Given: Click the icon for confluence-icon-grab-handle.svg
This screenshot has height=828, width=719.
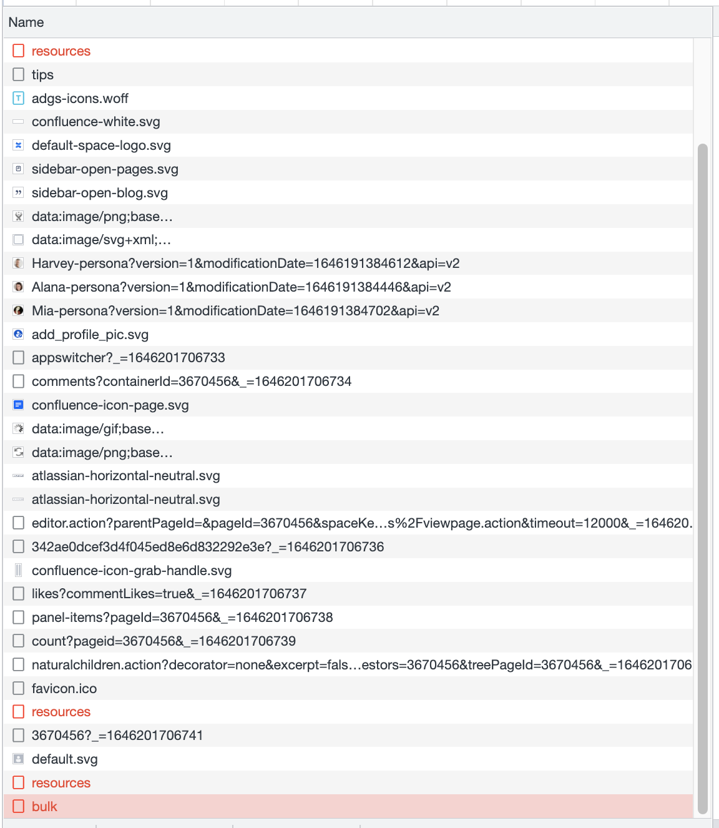Looking at the screenshot, I should [19, 570].
